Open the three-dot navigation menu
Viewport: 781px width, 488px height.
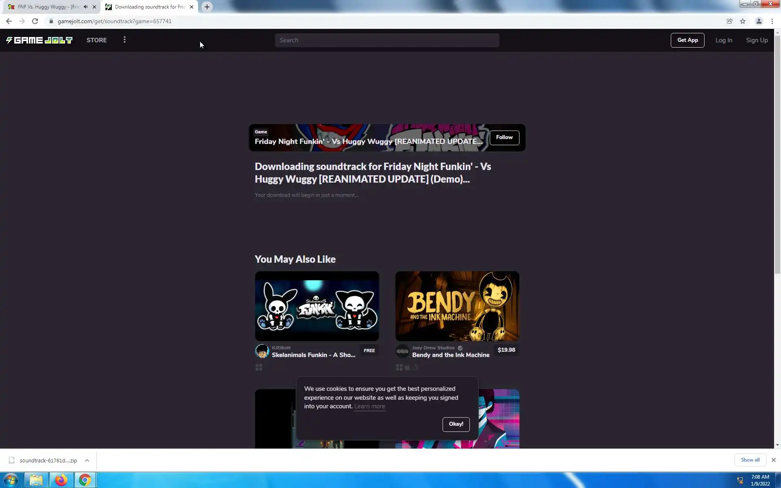tap(124, 40)
